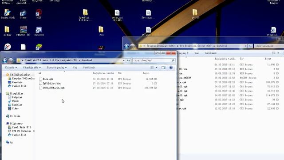This screenshot has width=284, height=160.
Task: Open the rear window view options arrow
Action: tap(278, 53)
